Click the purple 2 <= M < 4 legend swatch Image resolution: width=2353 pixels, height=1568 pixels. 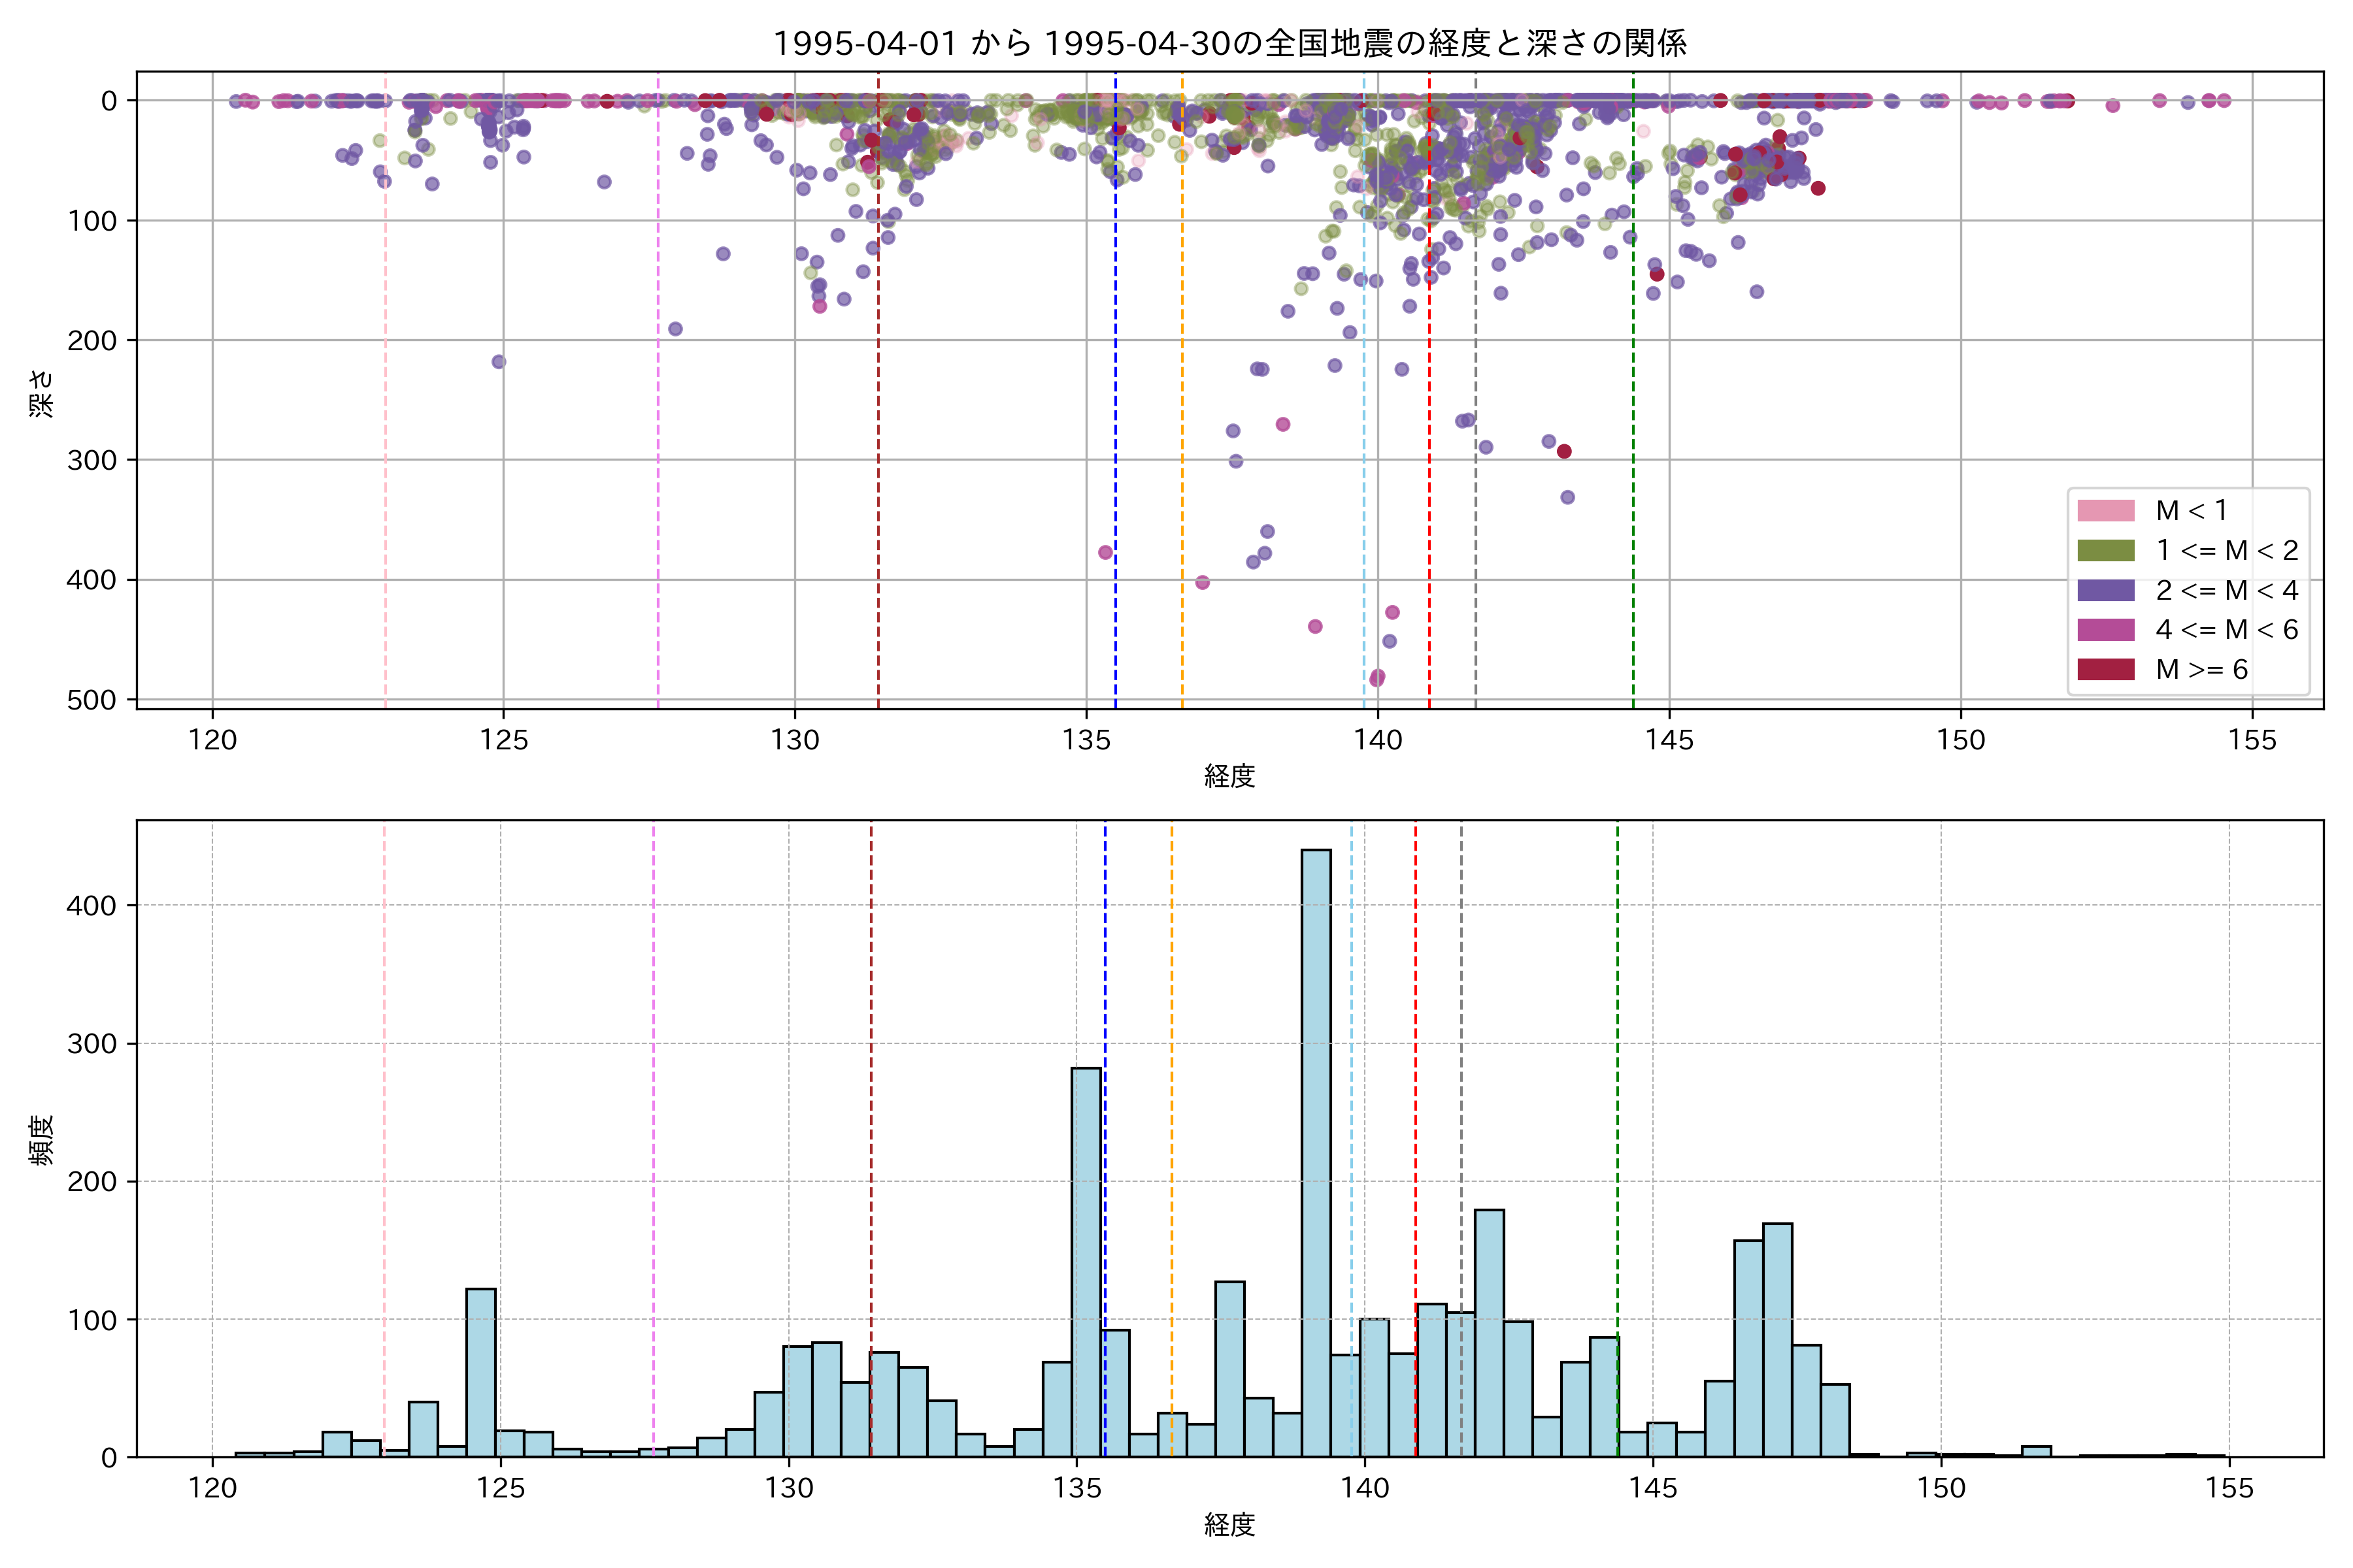click(x=2106, y=590)
